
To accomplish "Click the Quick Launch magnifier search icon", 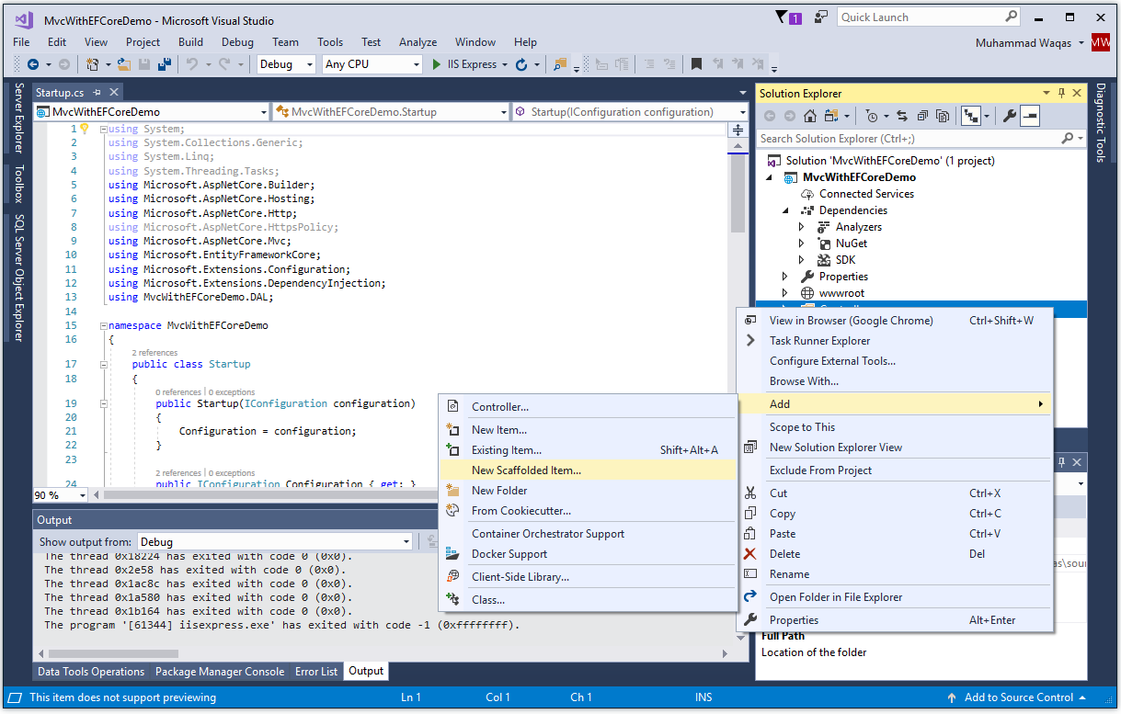I will (1011, 17).
